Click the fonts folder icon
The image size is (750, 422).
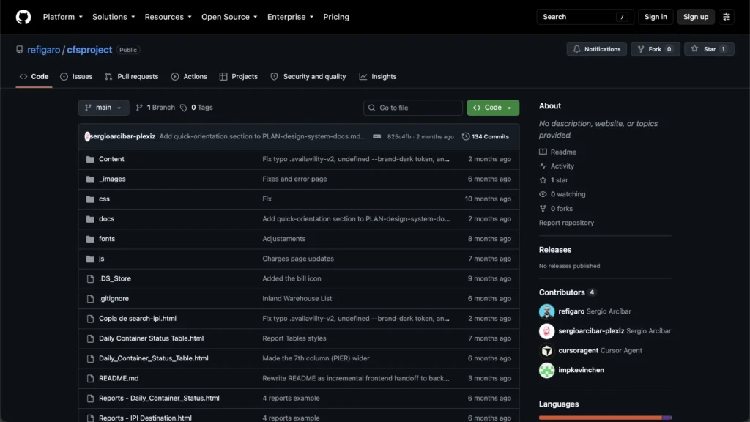(x=90, y=239)
